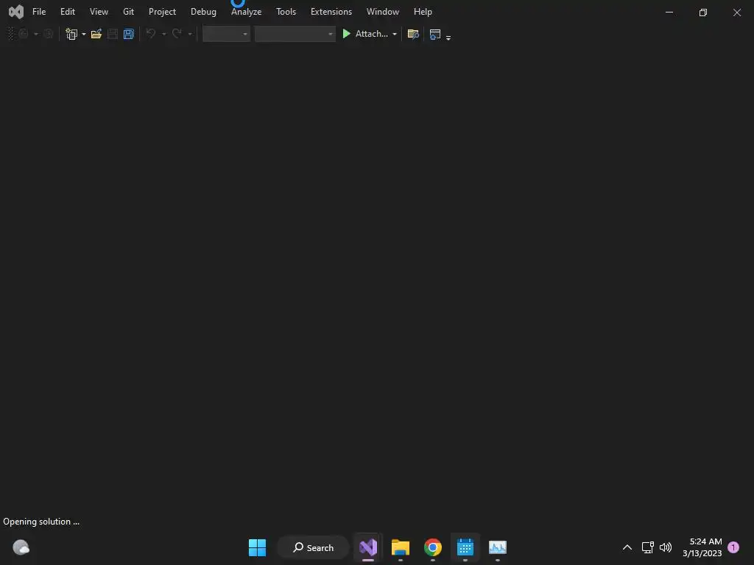The height and width of the screenshot is (565, 754).
Task: Click the toolbar drag handle grip
Action: pos(12,34)
